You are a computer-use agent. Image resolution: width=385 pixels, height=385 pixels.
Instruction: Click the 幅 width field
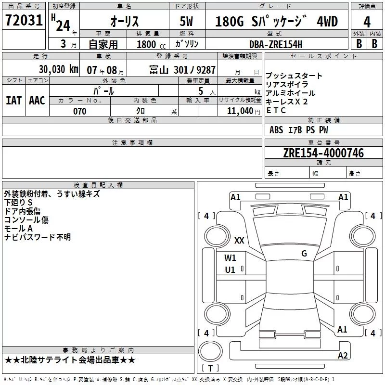pyautogui.click(x=328, y=173)
